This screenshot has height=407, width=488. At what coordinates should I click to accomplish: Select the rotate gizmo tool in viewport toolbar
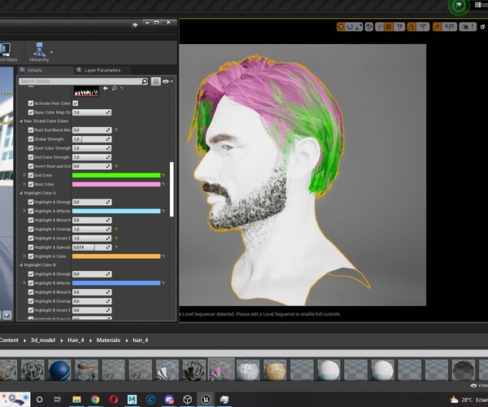coord(350,27)
